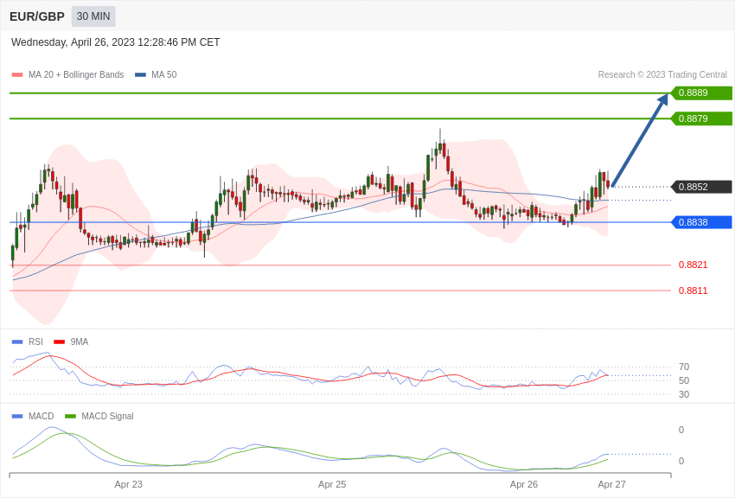
Task: Click the Apr 23 date axis label
Action: [129, 484]
